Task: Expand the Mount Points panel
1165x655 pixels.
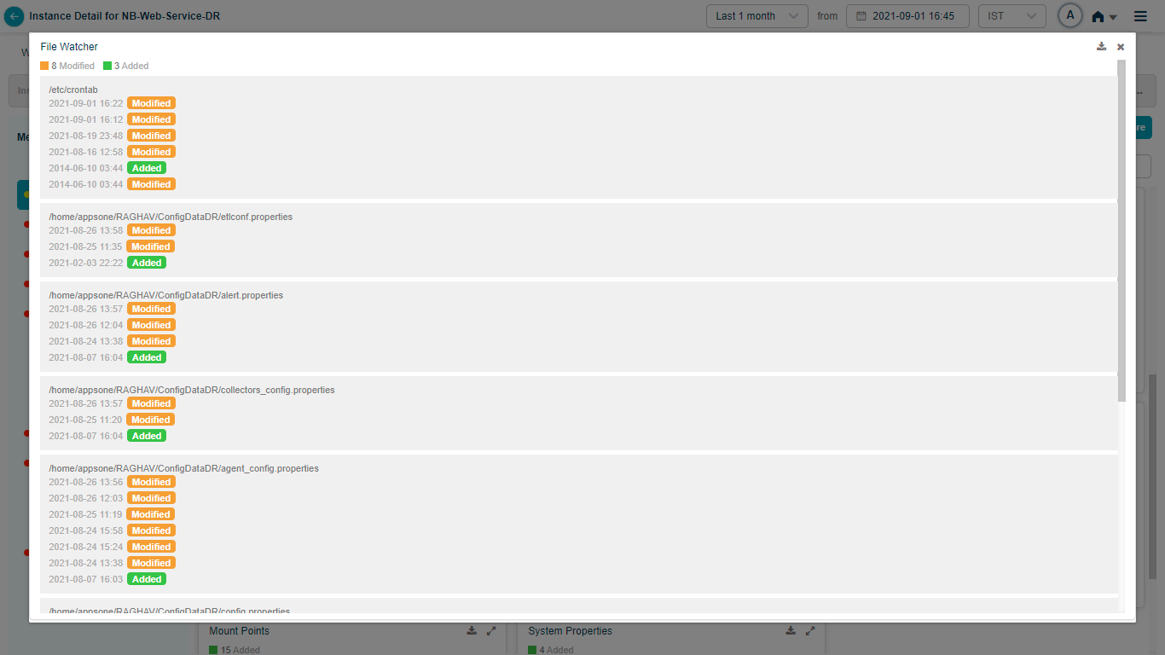Action: point(491,631)
